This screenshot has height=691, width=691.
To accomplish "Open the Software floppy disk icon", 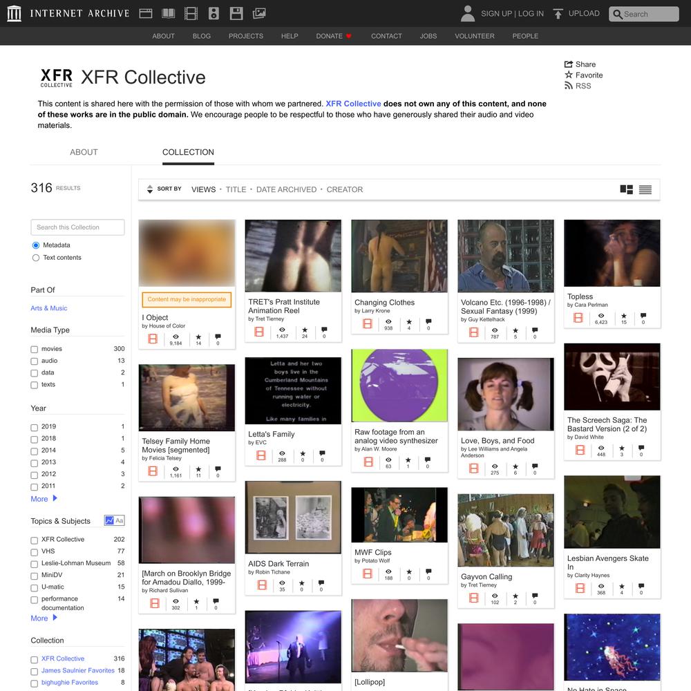I will (236, 13).
